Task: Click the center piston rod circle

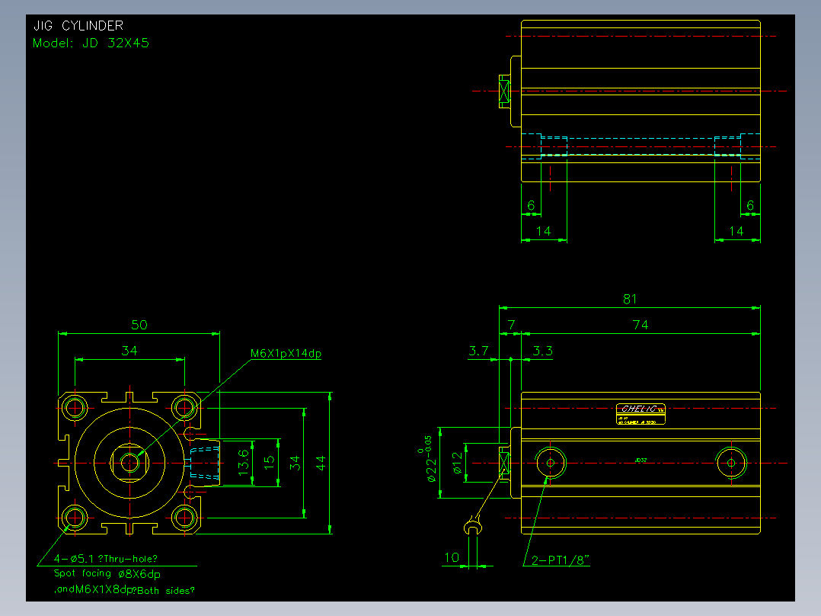Action: point(129,463)
